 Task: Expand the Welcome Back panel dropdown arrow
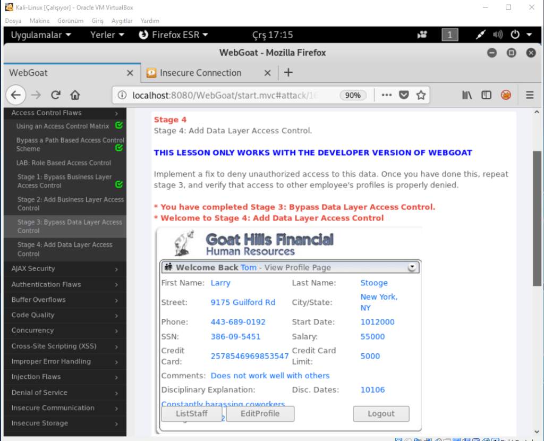tap(412, 268)
